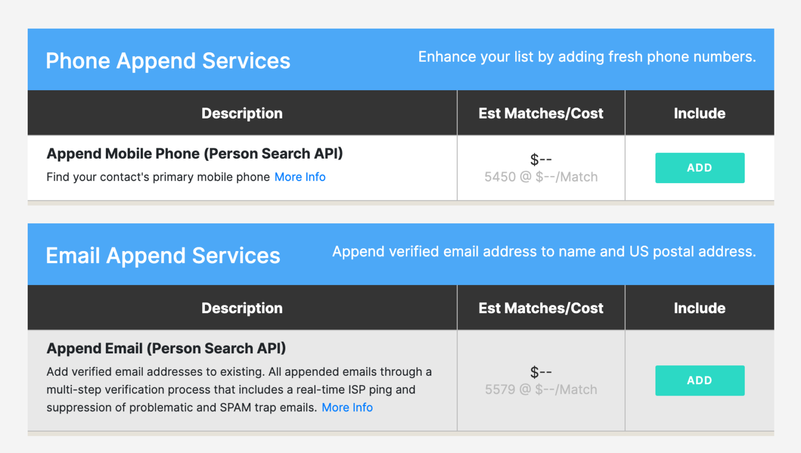Image resolution: width=801 pixels, height=453 pixels.
Task: Click the Description column header under Phone Append
Action: pos(241,113)
